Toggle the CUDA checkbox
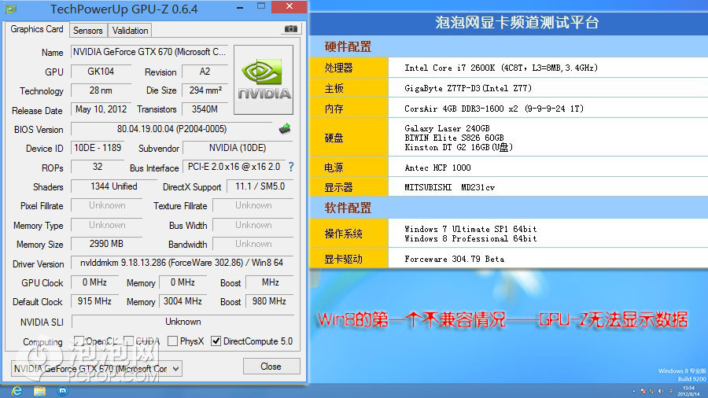708x398 pixels. click(x=129, y=341)
